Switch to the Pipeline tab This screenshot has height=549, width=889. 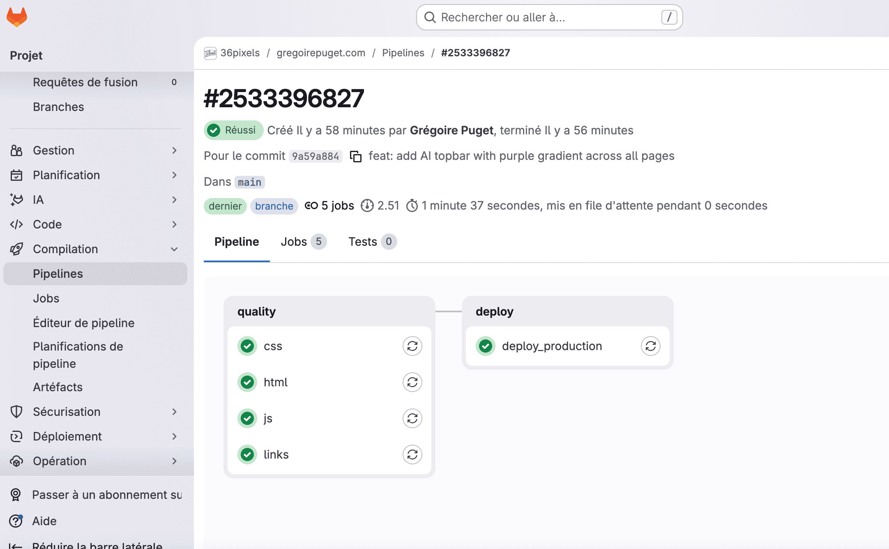coord(237,242)
